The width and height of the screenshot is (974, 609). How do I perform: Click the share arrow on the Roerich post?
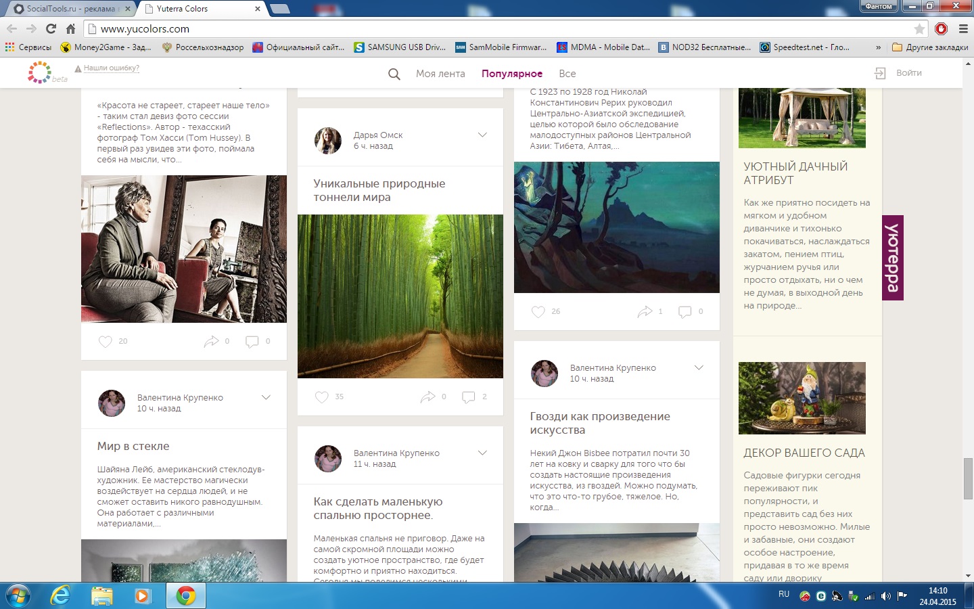pos(645,312)
